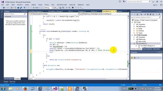Switch to the Word.cs tab
163x91 pixels.
pos(120,11)
